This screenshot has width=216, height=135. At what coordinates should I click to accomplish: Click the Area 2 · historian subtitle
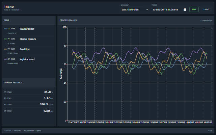(12, 10)
